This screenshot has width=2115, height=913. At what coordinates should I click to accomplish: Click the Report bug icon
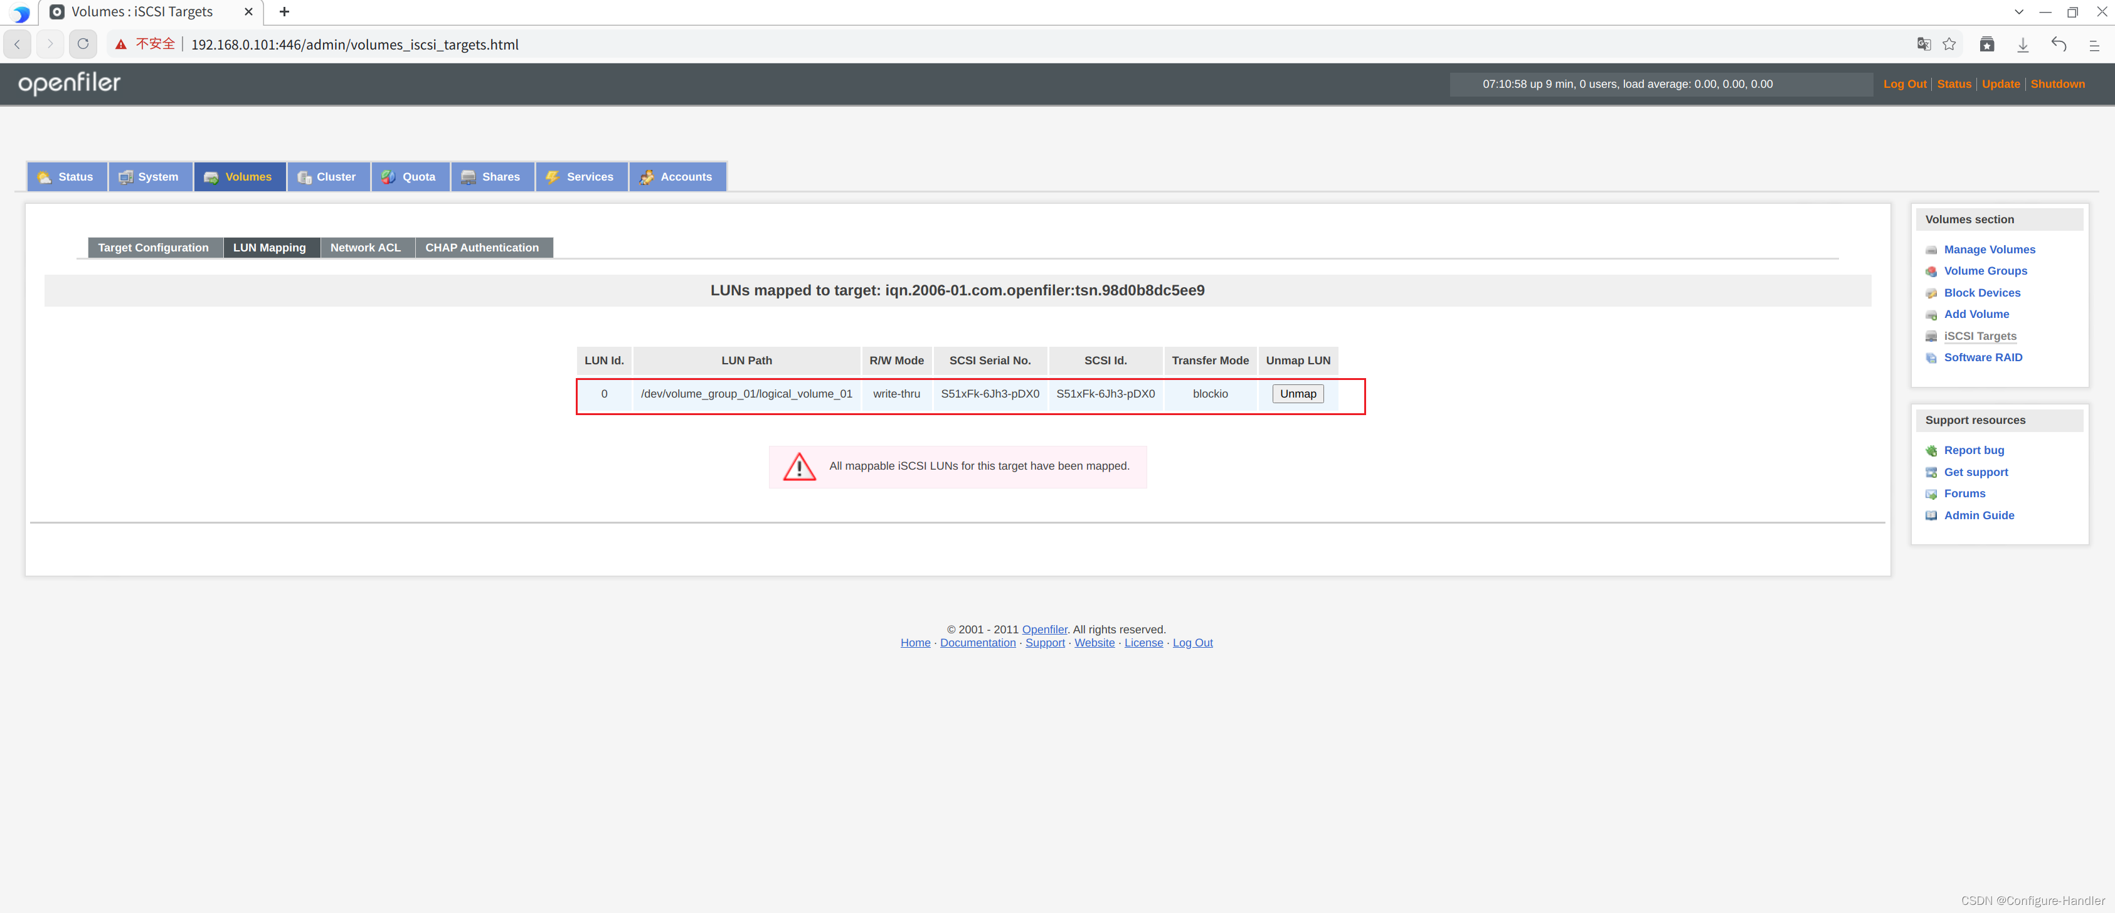1932,450
